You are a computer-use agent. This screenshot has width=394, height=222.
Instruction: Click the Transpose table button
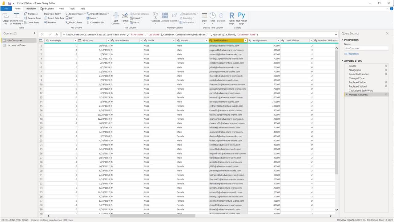(31, 14)
